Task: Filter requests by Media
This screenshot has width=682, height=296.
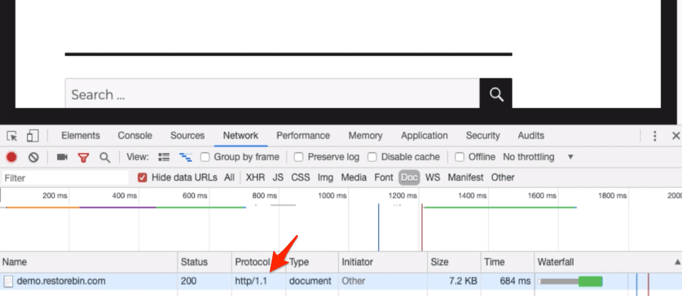Action: point(354,177)
